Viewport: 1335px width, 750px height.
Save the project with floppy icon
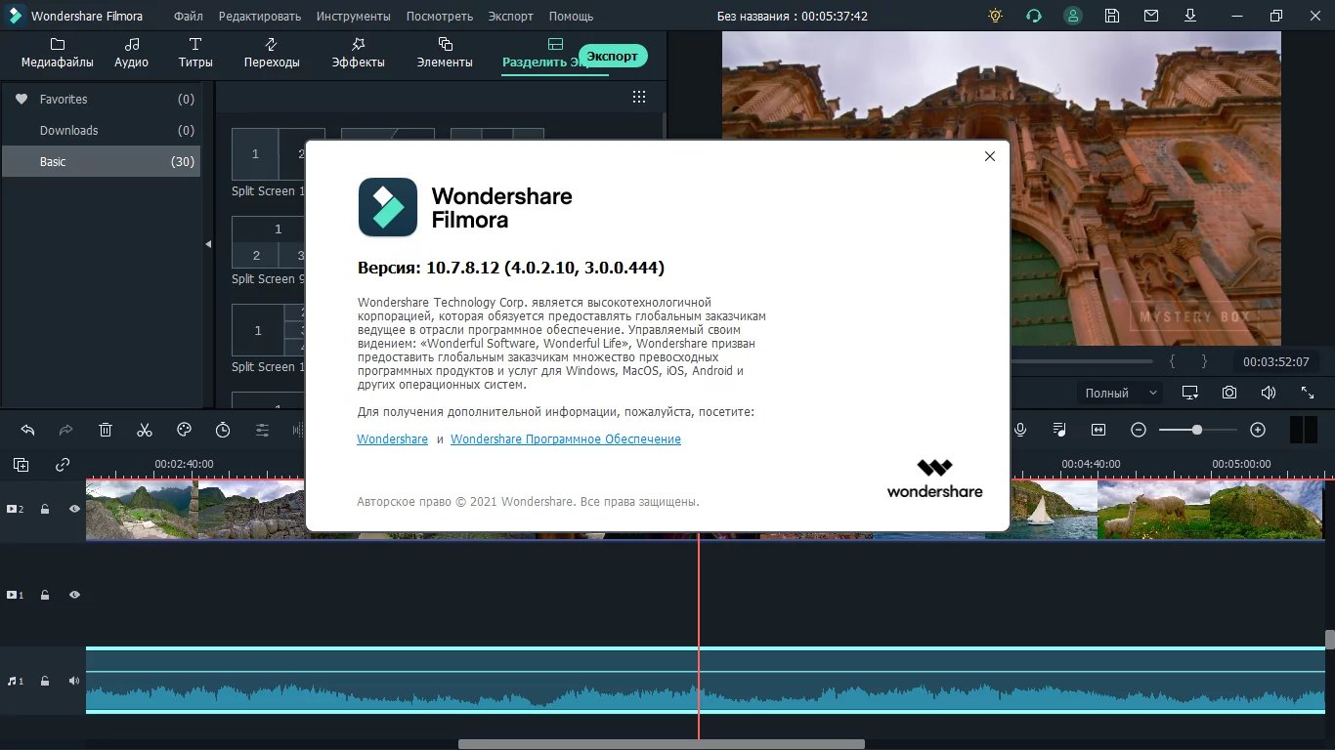[1112, 16]
